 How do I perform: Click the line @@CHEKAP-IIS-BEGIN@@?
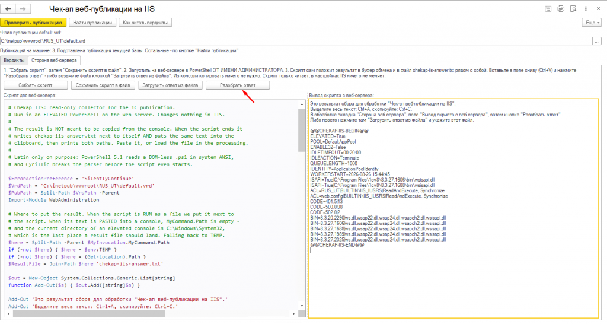tap(339, 131)
